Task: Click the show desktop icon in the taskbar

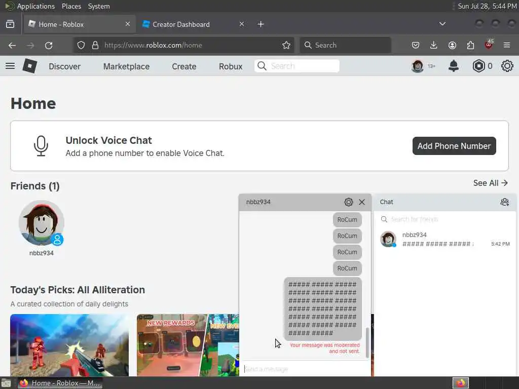Action: coord(6,383)
